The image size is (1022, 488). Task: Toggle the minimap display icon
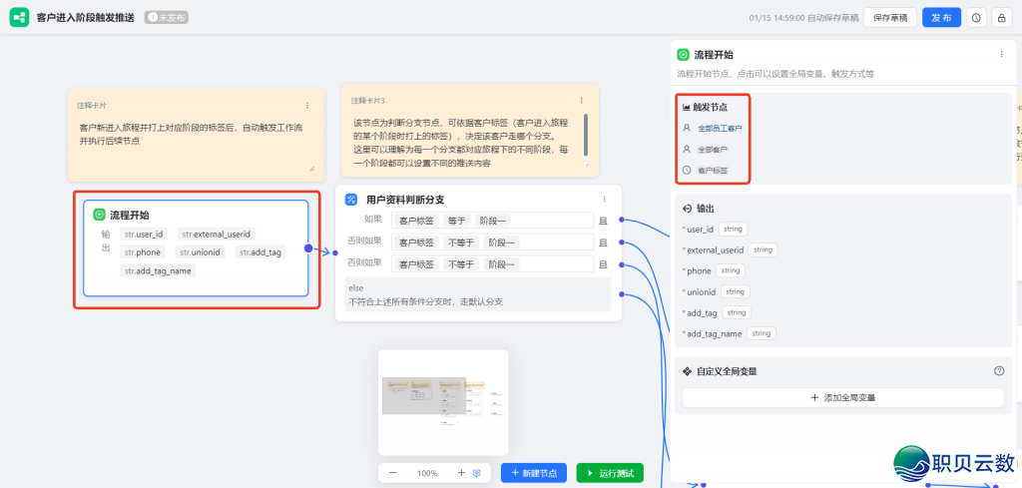coord(477,473)
